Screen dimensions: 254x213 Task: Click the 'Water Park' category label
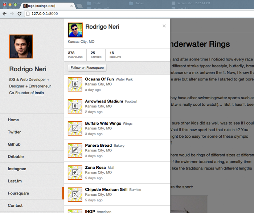(124, 79)
